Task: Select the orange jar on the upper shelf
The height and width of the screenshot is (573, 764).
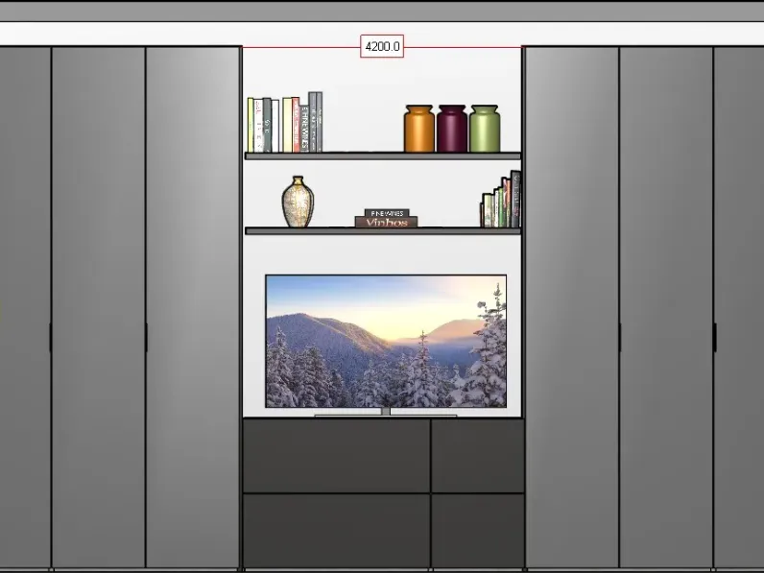Action: [x=419, y=129]
